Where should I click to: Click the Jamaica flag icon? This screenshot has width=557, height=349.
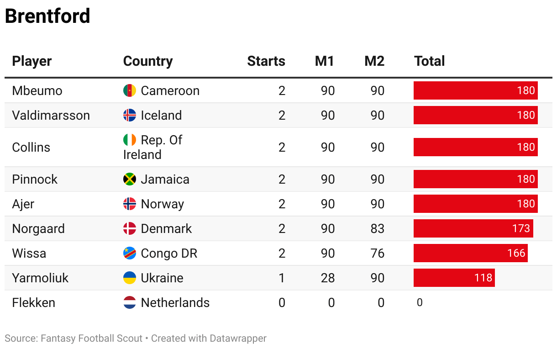pyautogui.click(x=130, y=179)
